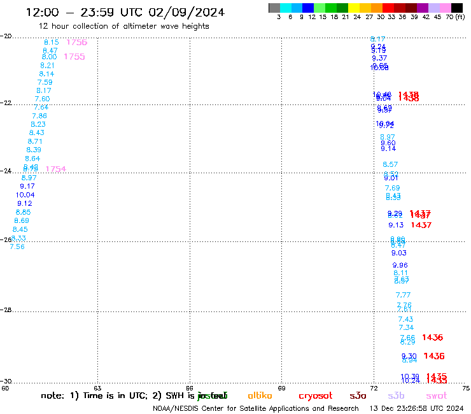Click the wave height value '8.57'
The width and height of the screenshot is (471, 414).
(x=390, y=164)
